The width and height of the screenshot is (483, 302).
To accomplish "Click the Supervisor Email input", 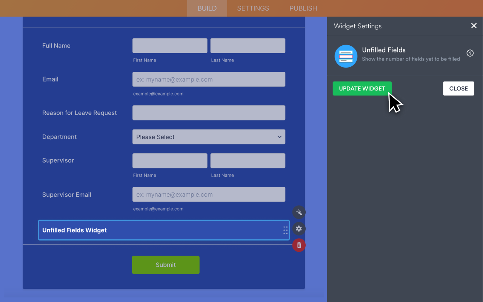I will point(209,194).
